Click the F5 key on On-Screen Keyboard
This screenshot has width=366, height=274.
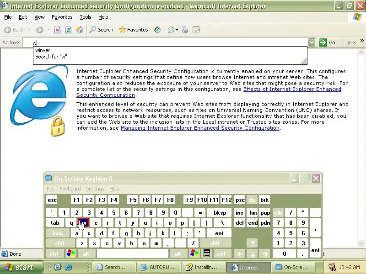pyautogui.click(x=133, y=200)
